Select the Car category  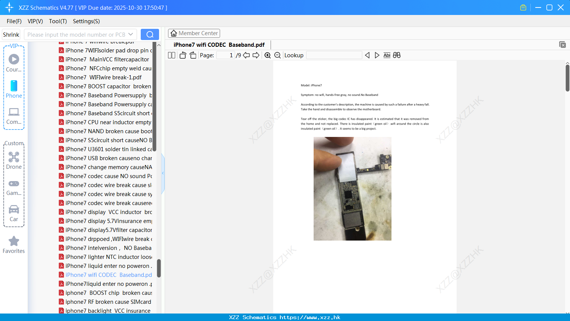pyautogui.click(x=14, y=213)
